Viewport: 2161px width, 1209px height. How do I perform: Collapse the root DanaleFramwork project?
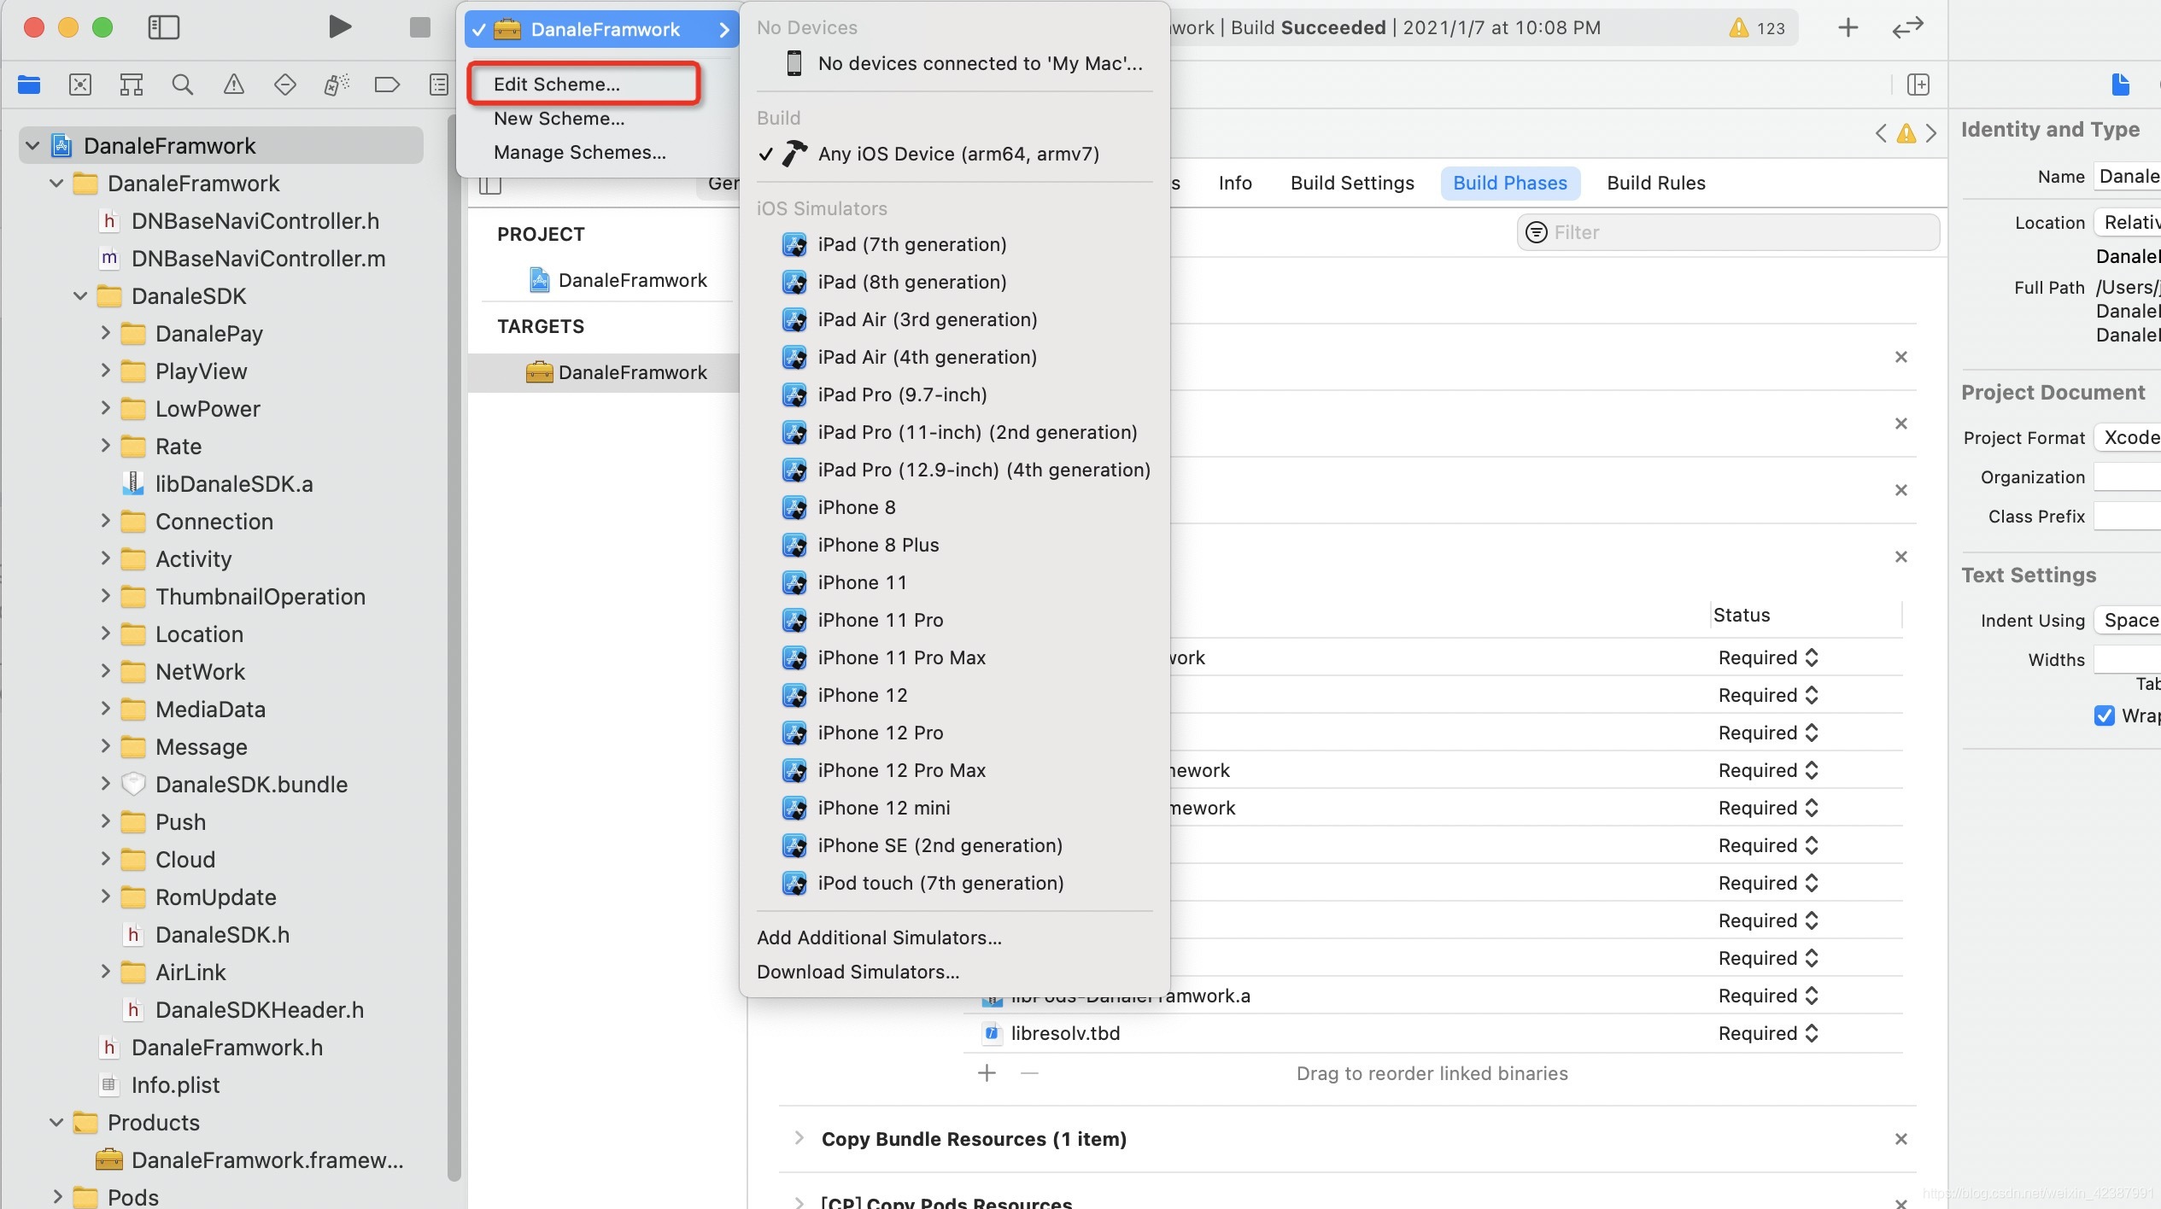(x=32, y=145)
